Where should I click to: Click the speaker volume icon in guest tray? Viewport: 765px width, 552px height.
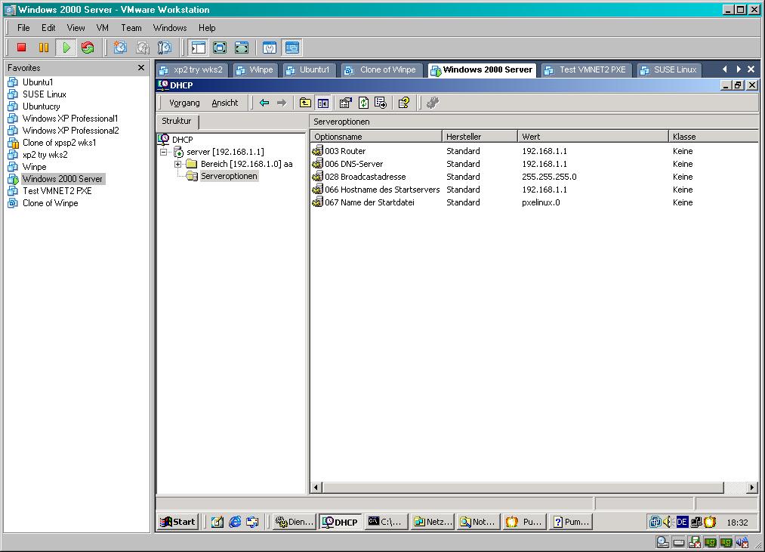point(668,523)
